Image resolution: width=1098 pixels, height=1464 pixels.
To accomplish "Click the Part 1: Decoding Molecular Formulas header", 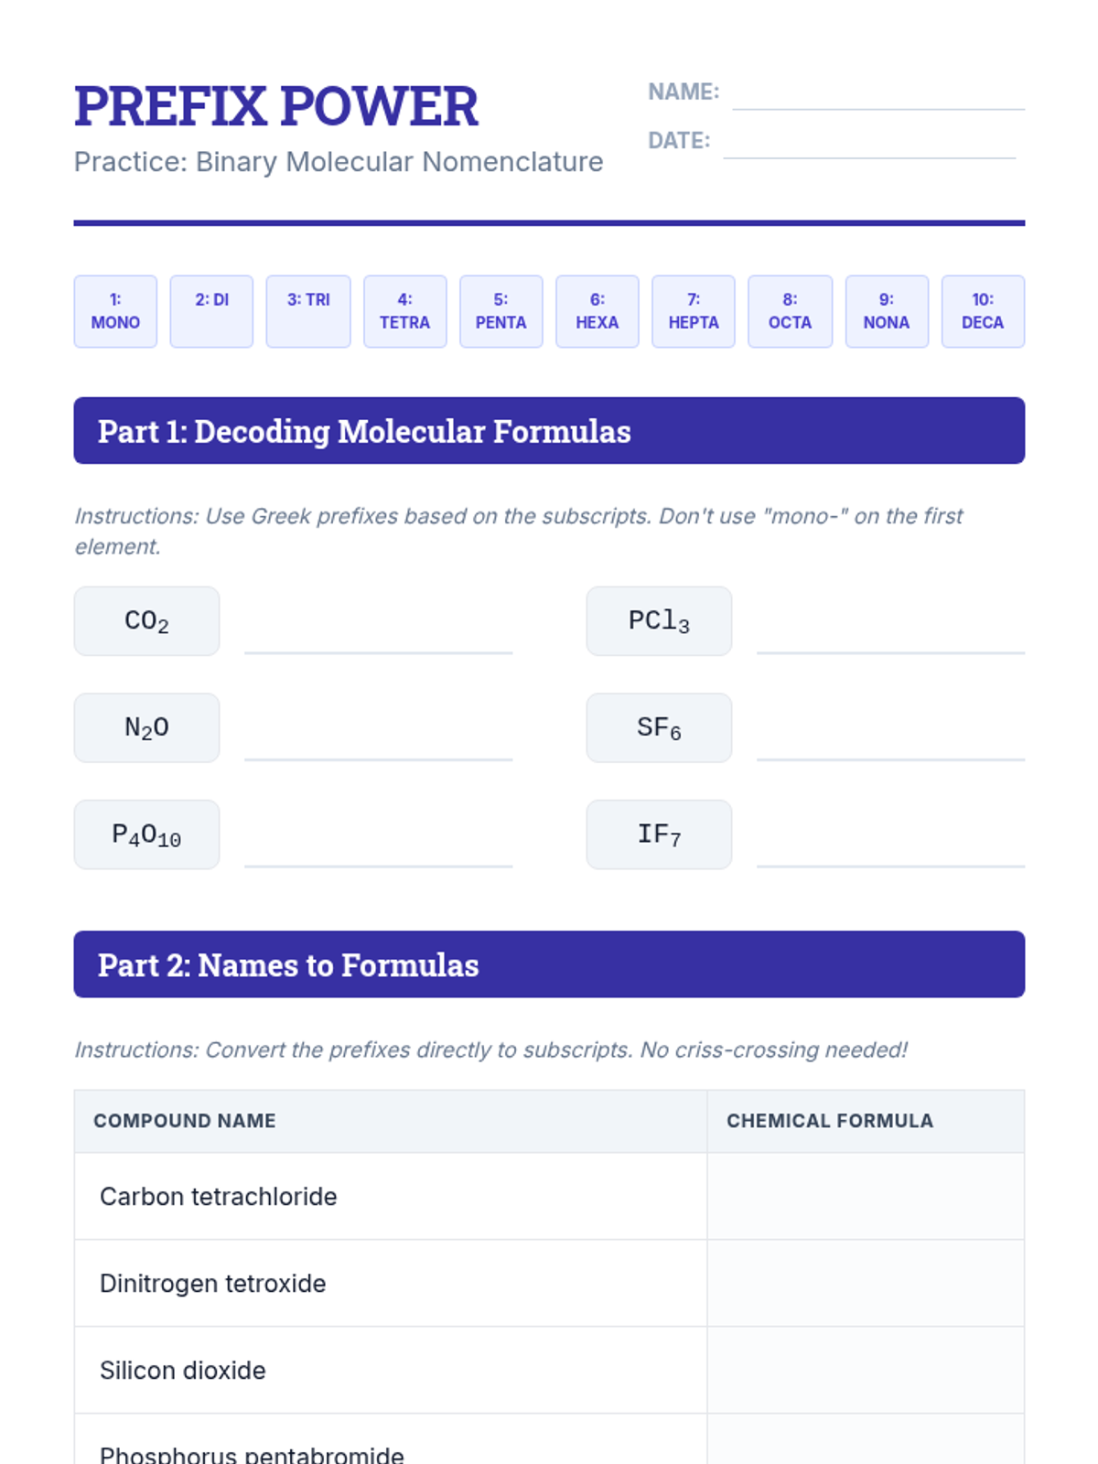I will tap(549, 431).
